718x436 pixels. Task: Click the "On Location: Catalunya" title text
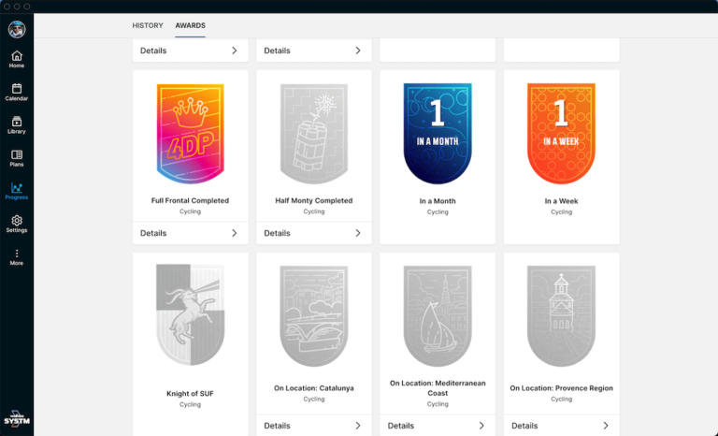tap(314, 388)
